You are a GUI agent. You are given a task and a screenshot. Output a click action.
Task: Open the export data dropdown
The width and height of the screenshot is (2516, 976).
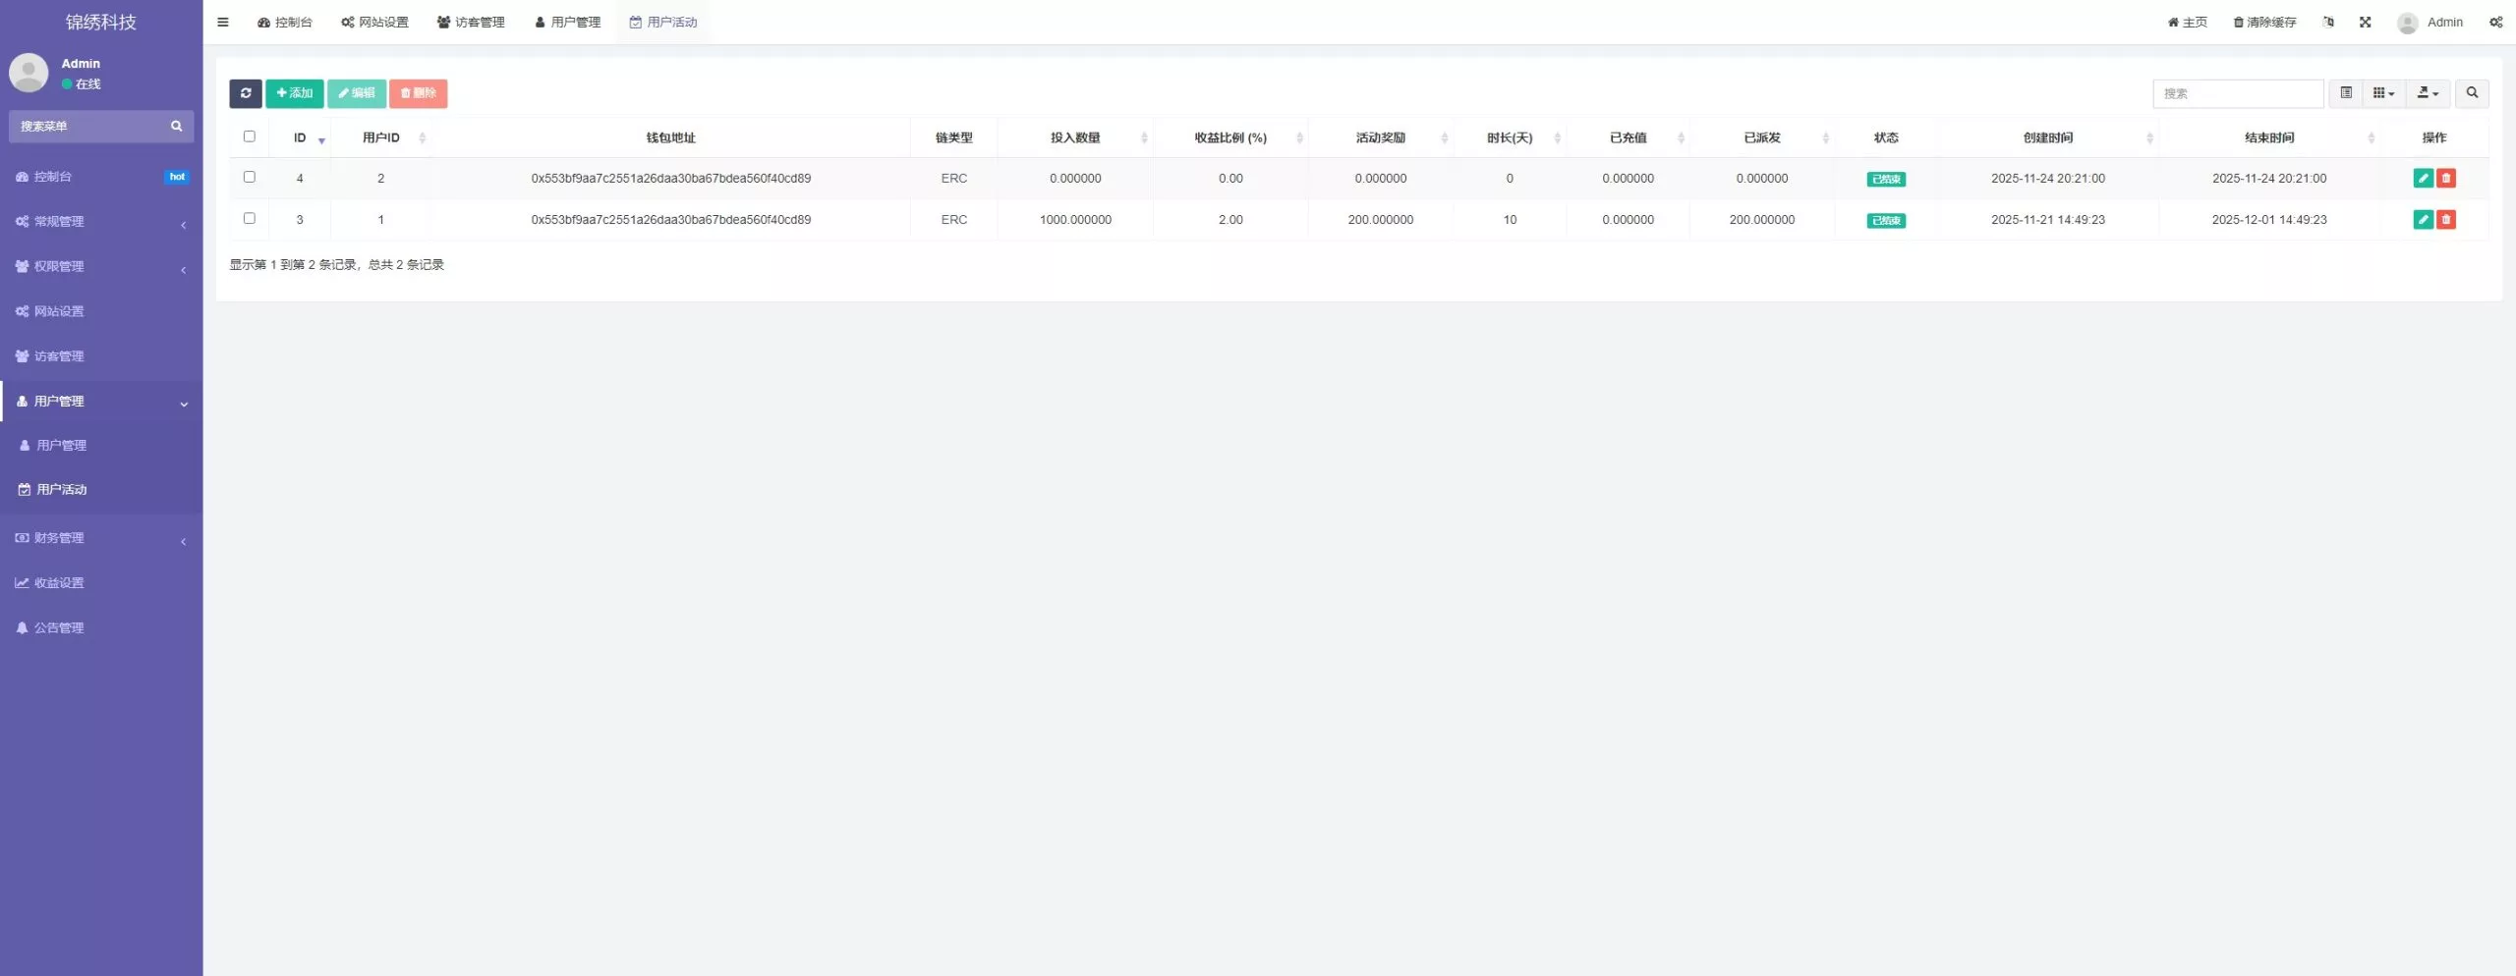point(2427,93)
